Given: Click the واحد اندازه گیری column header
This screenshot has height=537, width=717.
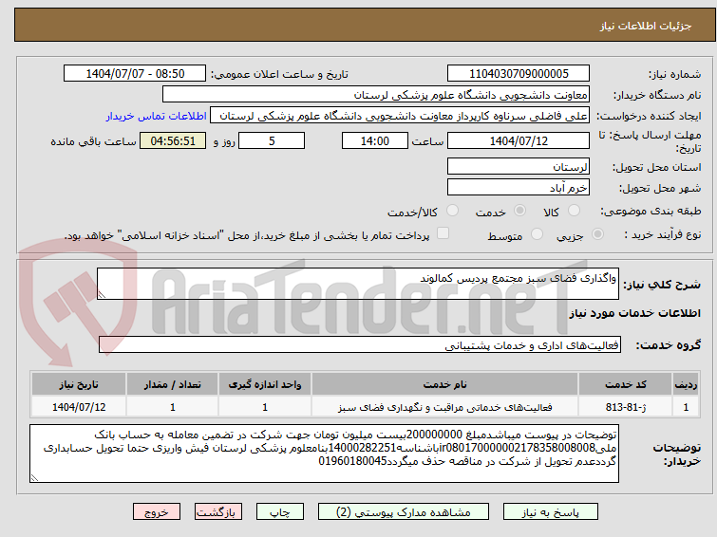Looking at the screenshot, I should click(x=265, y=384).
